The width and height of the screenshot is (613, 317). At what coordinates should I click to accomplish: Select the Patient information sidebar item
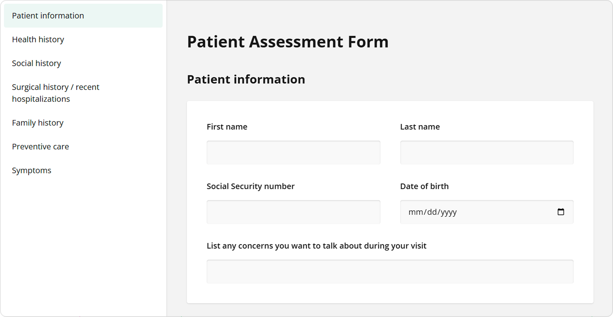[48, 15]
